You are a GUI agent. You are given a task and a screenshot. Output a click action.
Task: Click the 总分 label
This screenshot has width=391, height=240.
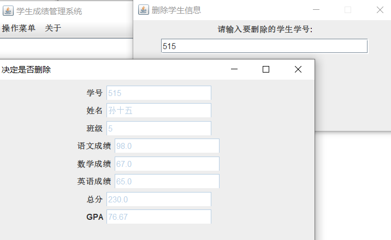pos(94,200)
